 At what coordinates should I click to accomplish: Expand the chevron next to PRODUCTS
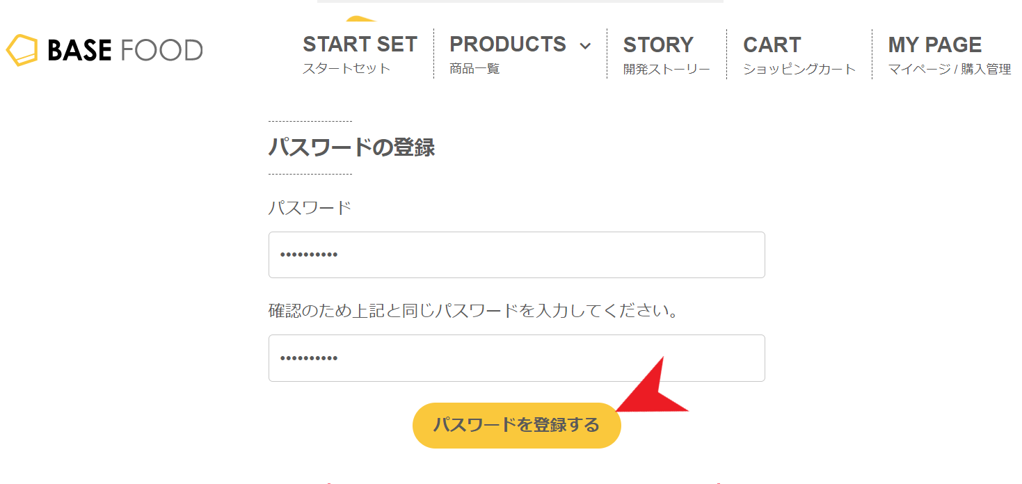pos(585,46)
